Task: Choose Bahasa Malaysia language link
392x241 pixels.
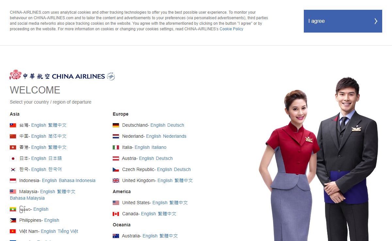Action: [27, 198]
